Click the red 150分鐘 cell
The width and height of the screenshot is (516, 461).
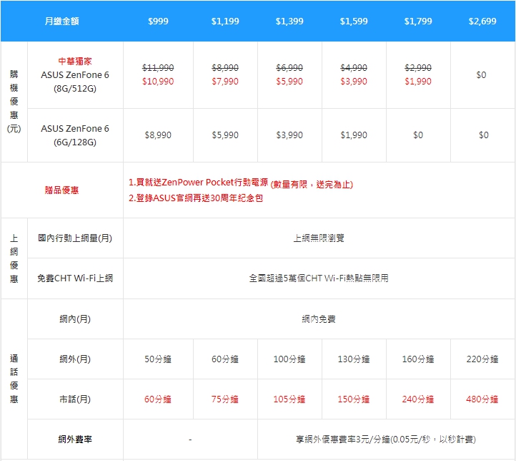(354, 399)
